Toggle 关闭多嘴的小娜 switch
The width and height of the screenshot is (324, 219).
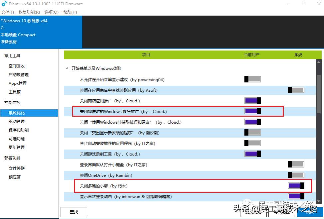click(296, 185)
